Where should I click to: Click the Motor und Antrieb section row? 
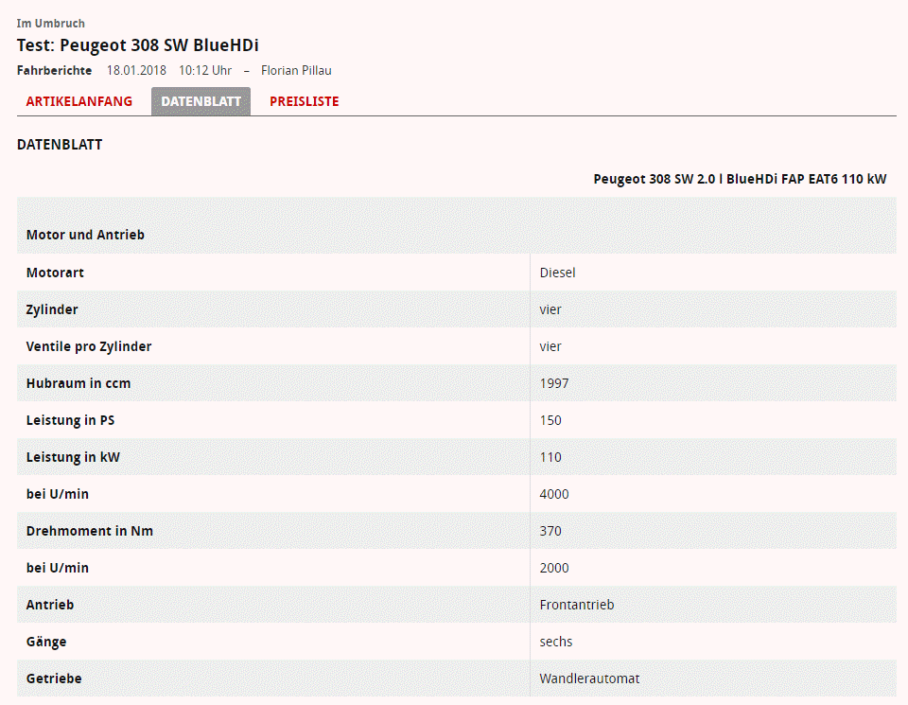click(85, 235)
